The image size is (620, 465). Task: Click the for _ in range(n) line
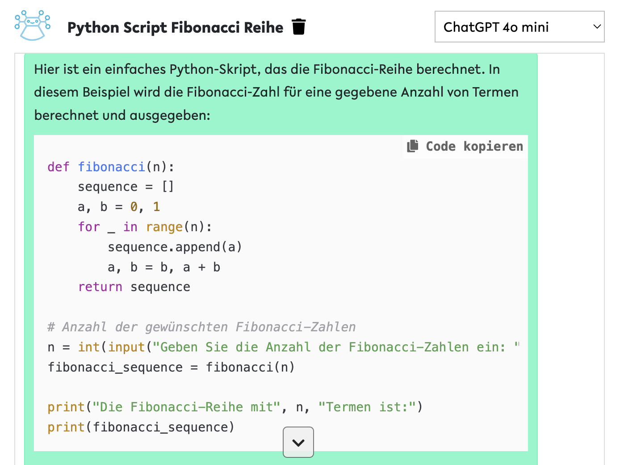(x=145, y=227)
